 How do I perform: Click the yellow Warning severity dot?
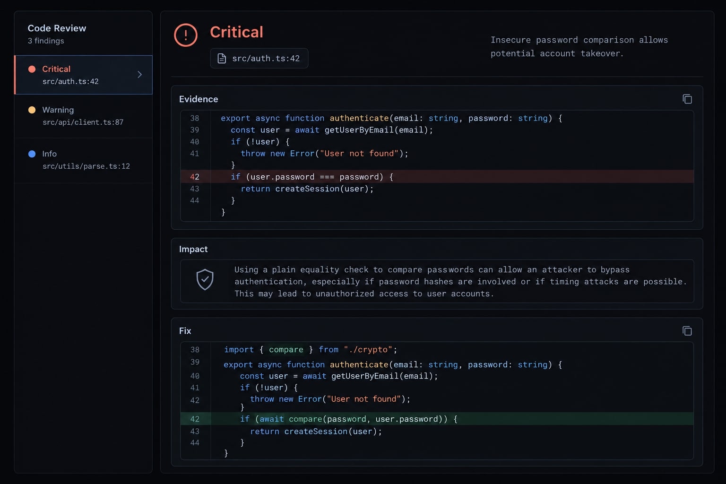pyautogui.click(x=32, y=110)
